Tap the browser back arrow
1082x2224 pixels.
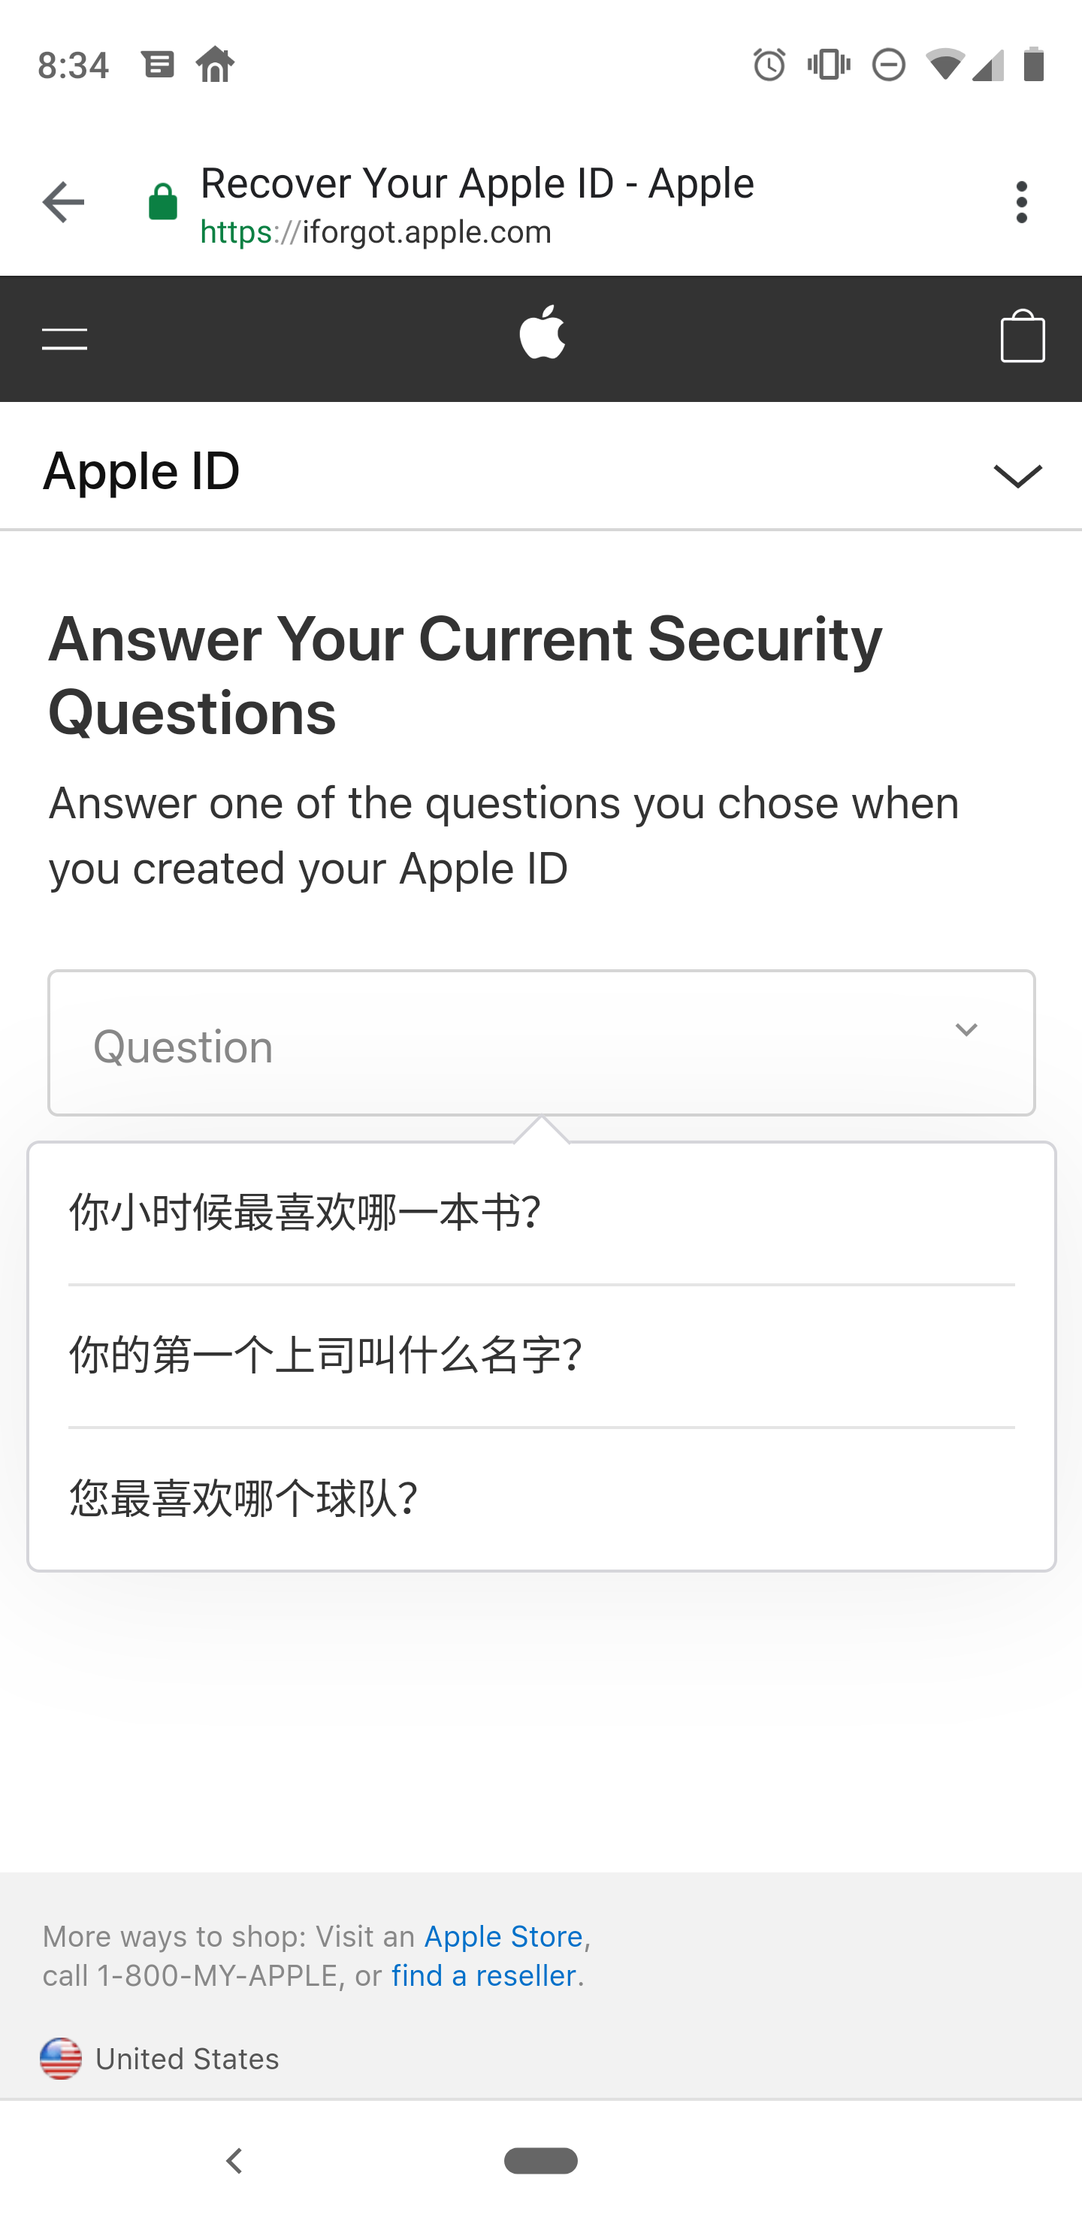click(x=63, y=203)
